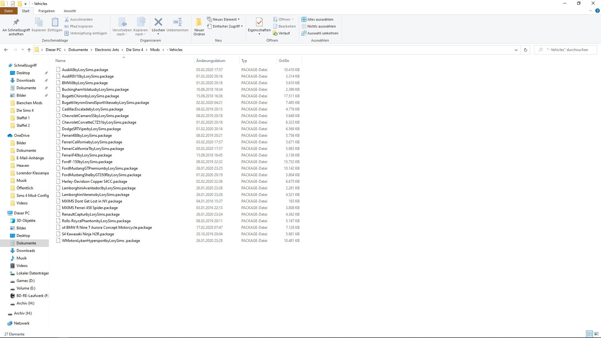Sort by Änderungsdatum column header

(x=217, y=61)
